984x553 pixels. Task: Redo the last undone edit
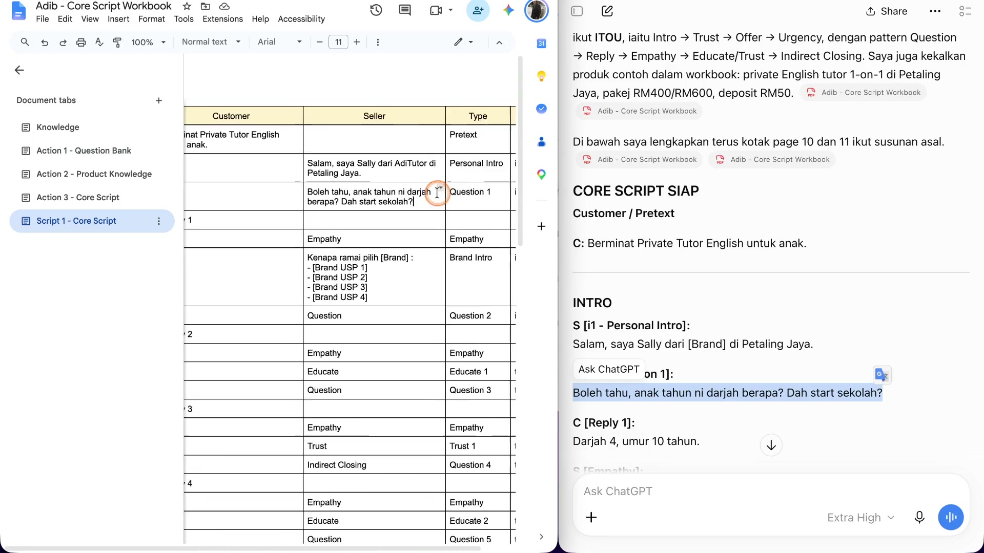(x=63, y=42)
